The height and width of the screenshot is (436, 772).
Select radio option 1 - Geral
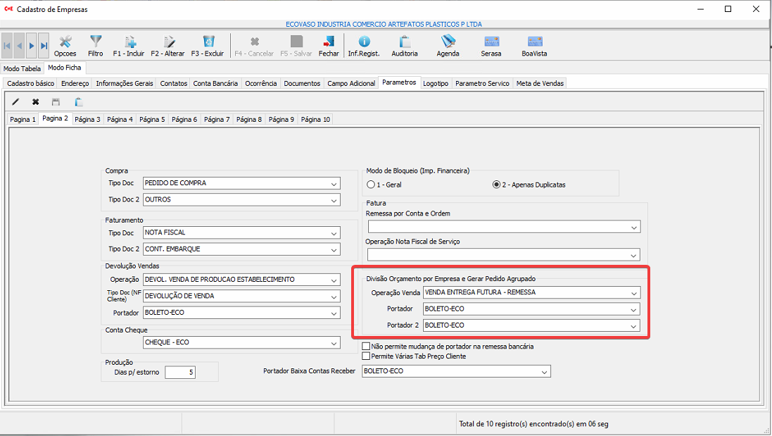[x=372, y=185]
